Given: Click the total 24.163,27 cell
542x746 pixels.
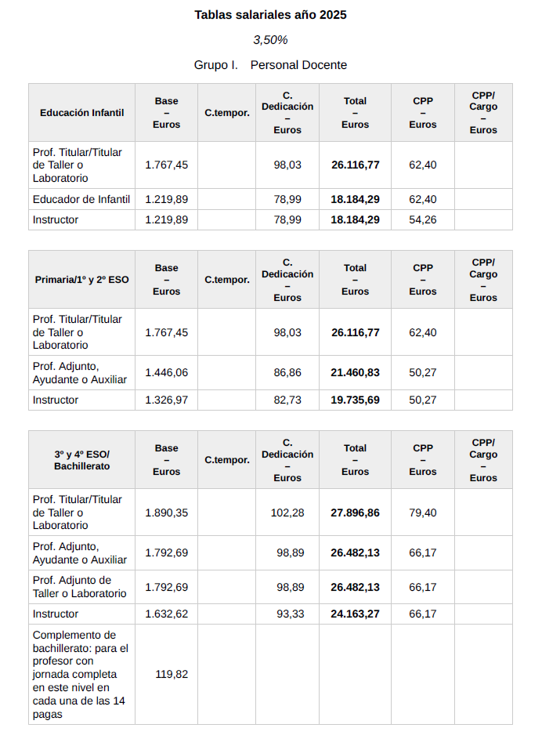Looking at the screenshot, I should (x=355, y=614).
